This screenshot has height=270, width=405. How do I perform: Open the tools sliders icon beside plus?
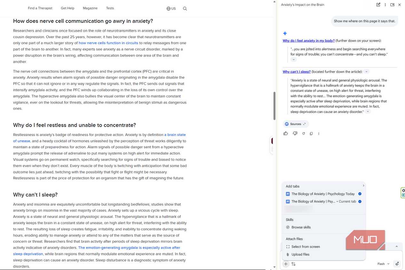tap(294, 264)
